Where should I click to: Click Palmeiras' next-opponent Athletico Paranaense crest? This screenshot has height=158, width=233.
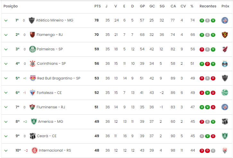click(x=225, y=49)
